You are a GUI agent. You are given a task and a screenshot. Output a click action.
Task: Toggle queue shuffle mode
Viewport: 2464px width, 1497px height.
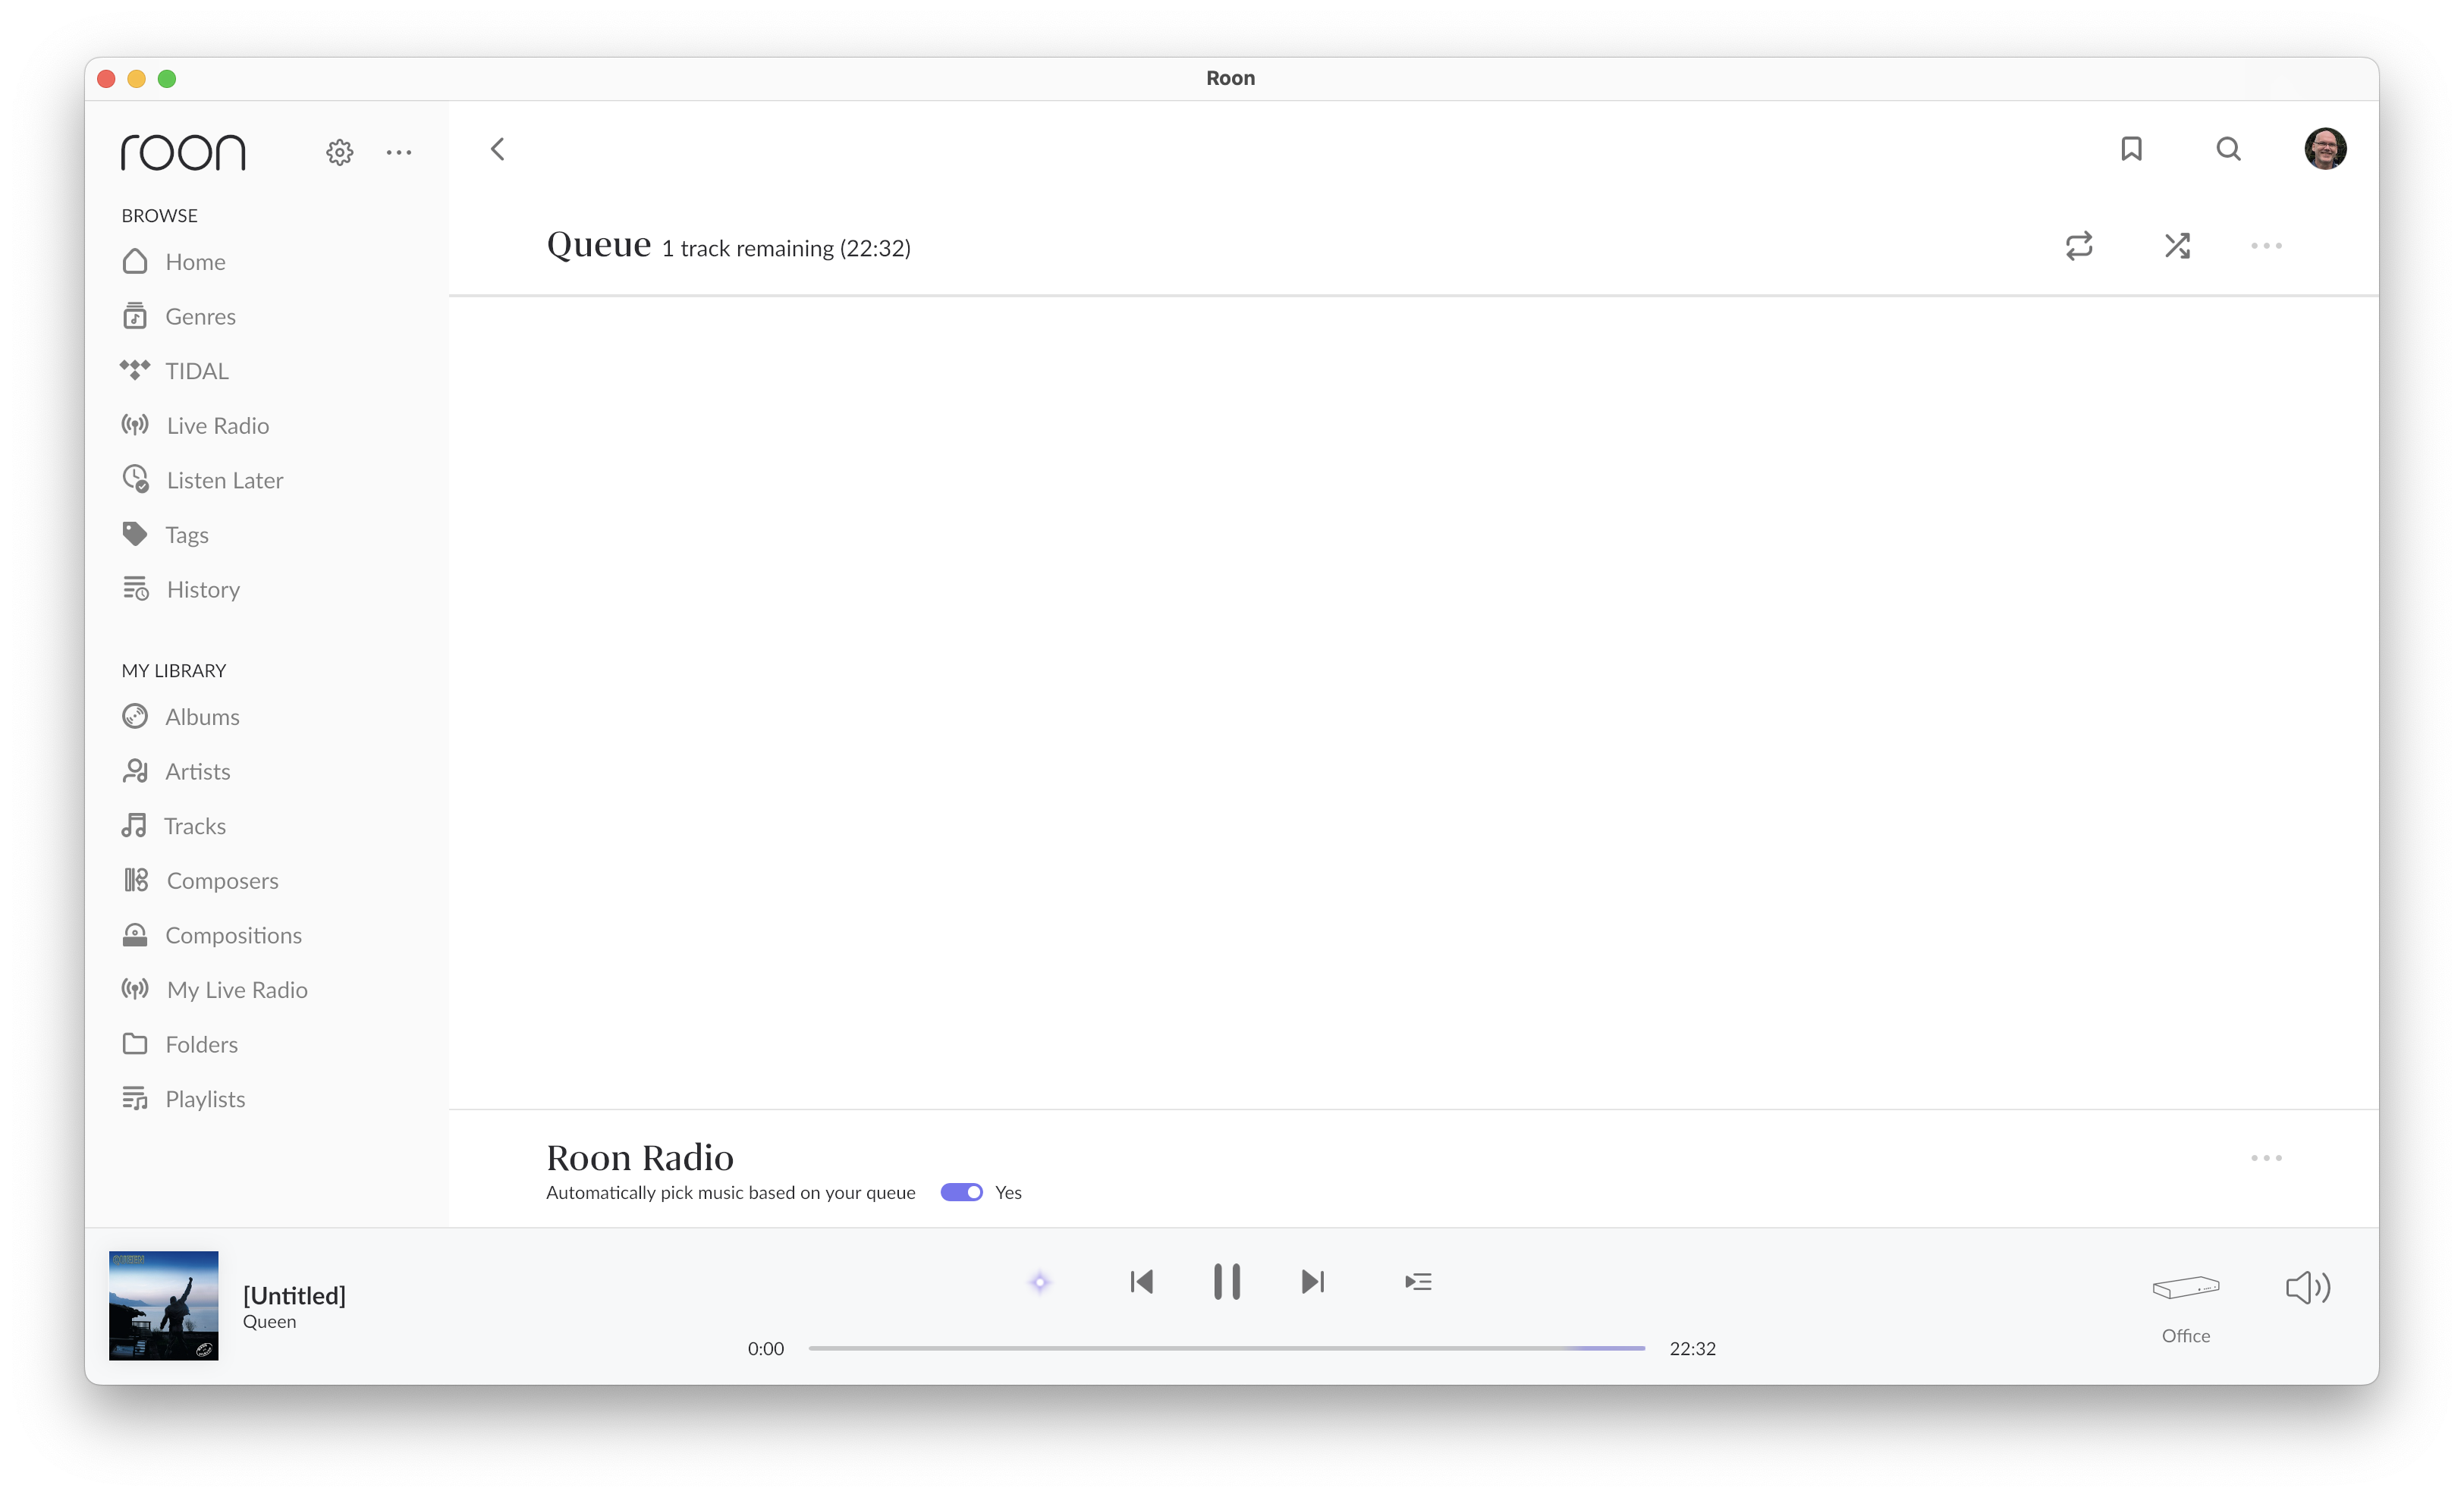(x=2177, y=246)
